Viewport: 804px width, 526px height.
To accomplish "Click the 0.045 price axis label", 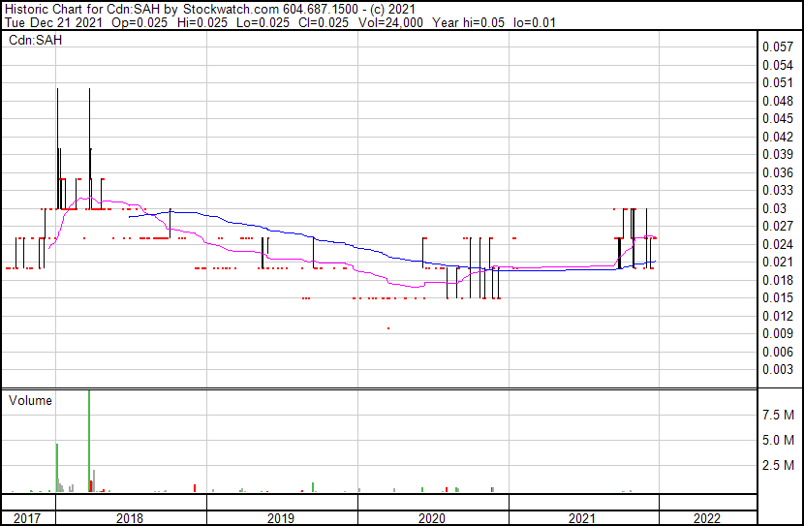I will coord(777,118).
